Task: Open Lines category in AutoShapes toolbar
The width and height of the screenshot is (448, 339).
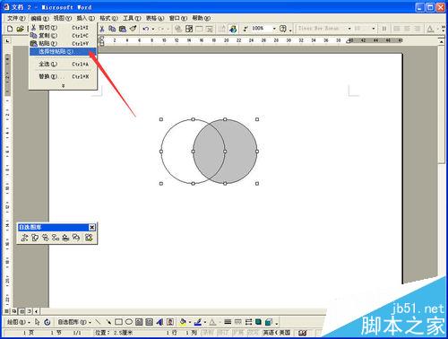Action: [x=24, y=238]
